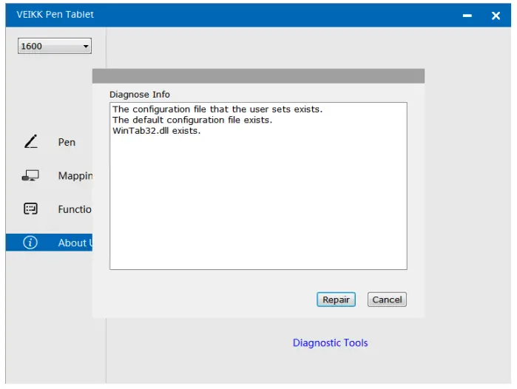Click the 'default configuration file exists' line
The image size is (517, 389).
[x=192, y=120]
